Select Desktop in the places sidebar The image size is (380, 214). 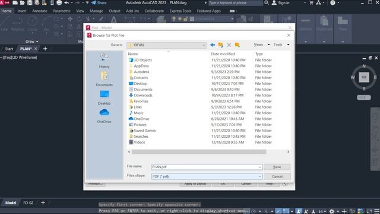(104, 97)
